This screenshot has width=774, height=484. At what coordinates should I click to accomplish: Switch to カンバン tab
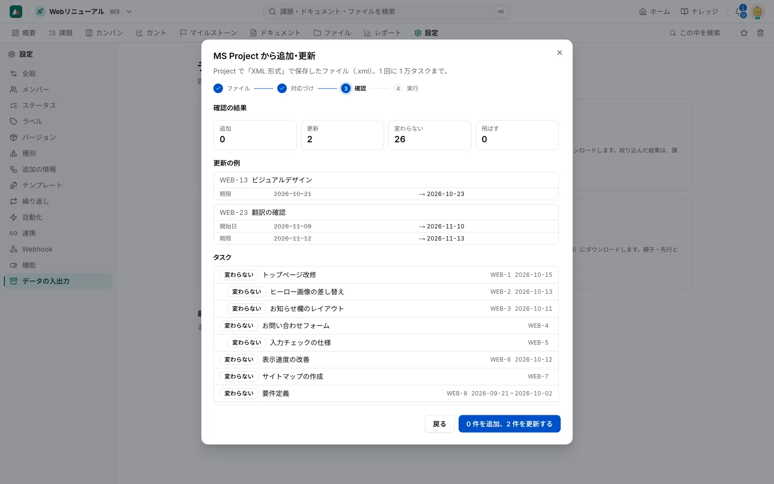tap(104, 33)
